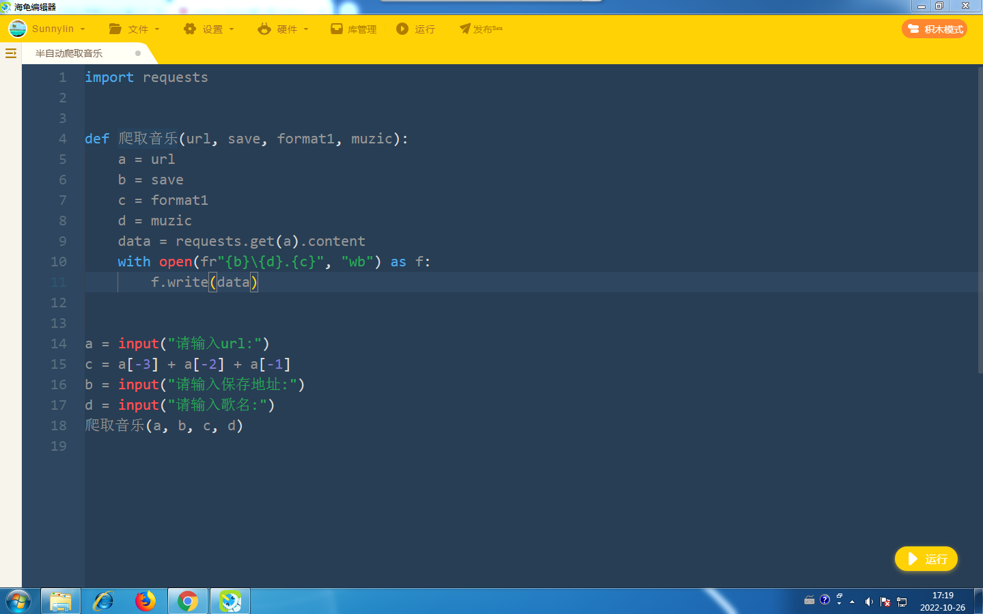Open the Sunnylin user avatar

click(x=18, y=29)
